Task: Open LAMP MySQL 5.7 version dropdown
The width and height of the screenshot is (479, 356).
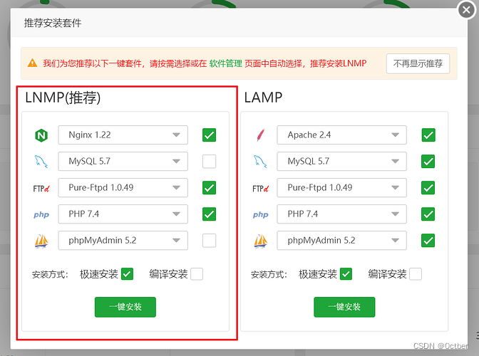Action: pos(342,162)
